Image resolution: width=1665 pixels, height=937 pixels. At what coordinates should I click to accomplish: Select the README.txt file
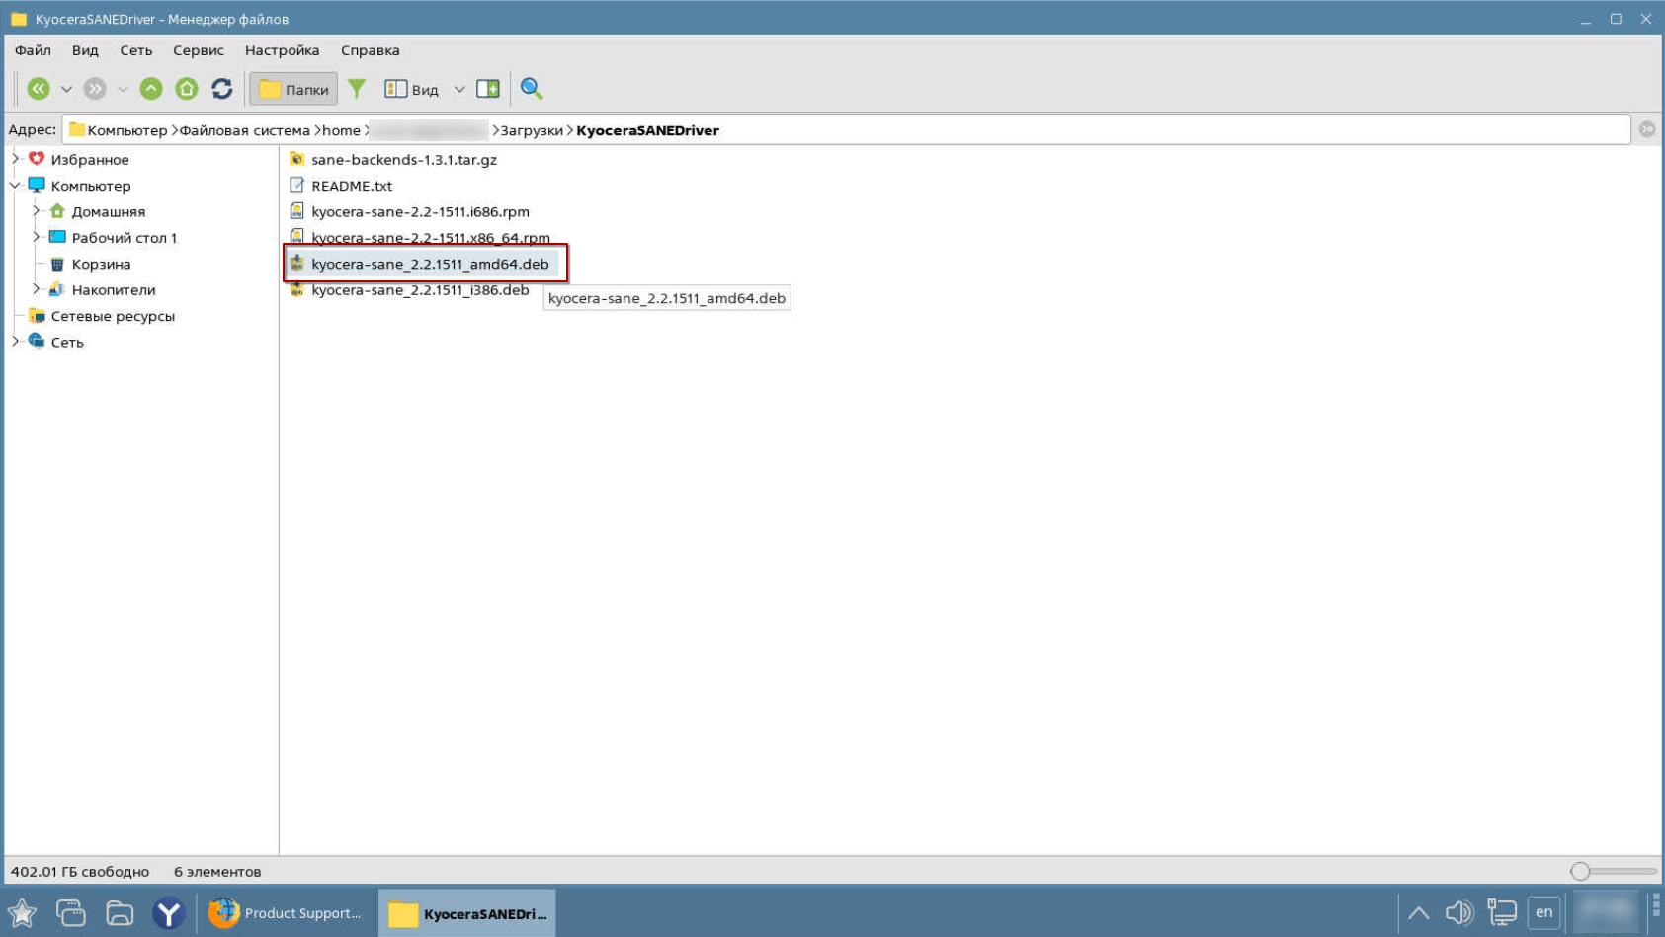(x=351, y=186)
